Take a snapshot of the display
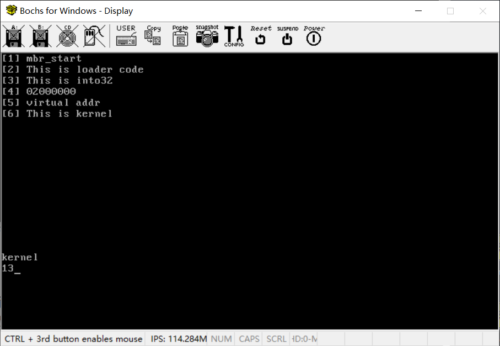This screenshot has height=346, width=500. tap(207, 36)
